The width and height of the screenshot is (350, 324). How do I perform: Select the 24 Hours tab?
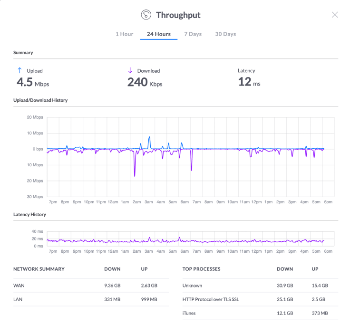(159, 34)
